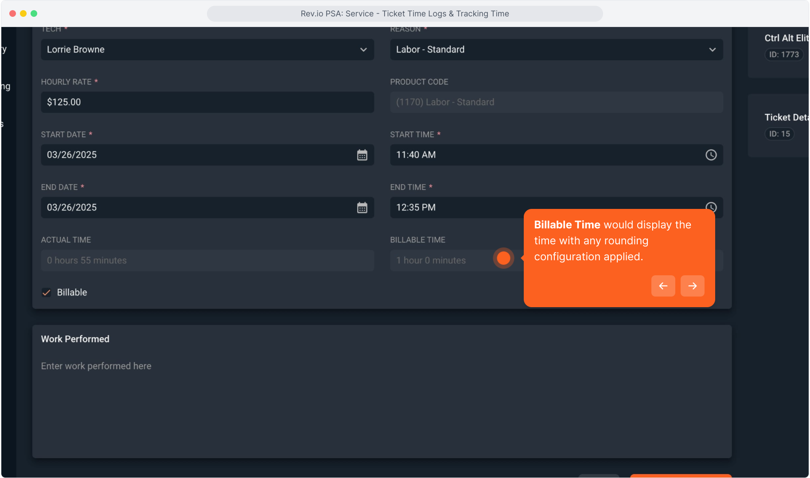Click the Hourly Rate field $125.00
The width and height of the screenshot is (810, 478).
[x=207, y=102]
